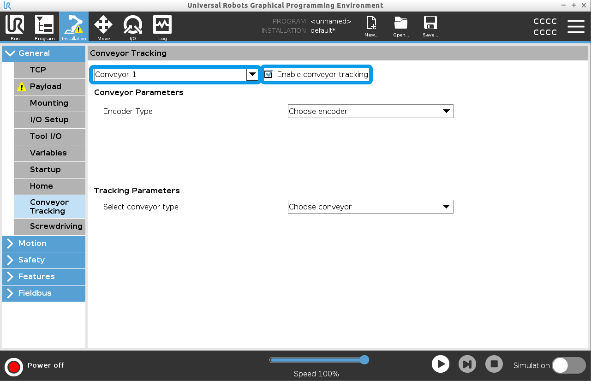Open the I/O tab icon
Viewport: 591px width, 381px height.
133,26
